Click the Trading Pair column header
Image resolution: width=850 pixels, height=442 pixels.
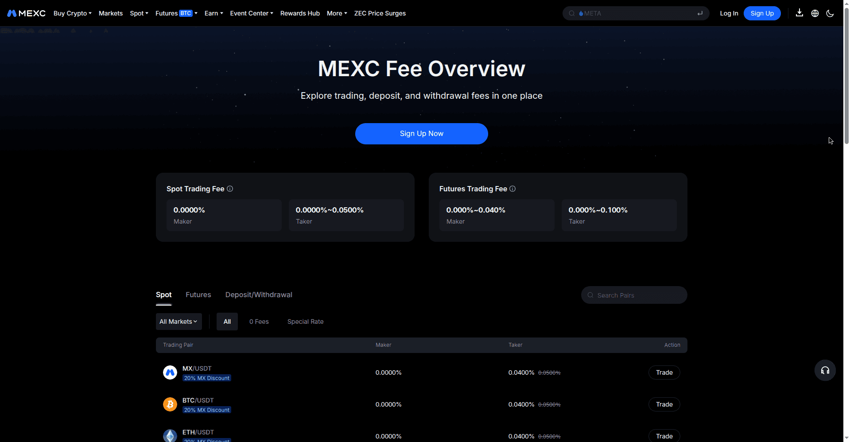(178, 345)
